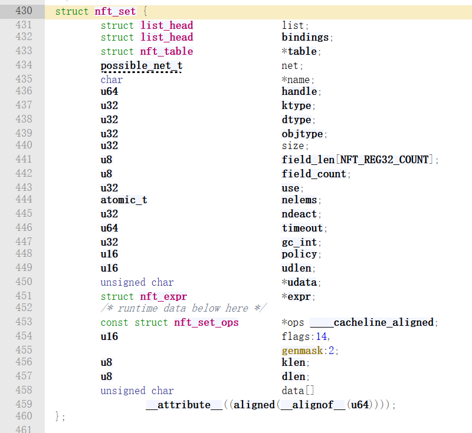Click the 'ndeact' member name
This screenshot has width=472, height=433.
coord(299,214)
